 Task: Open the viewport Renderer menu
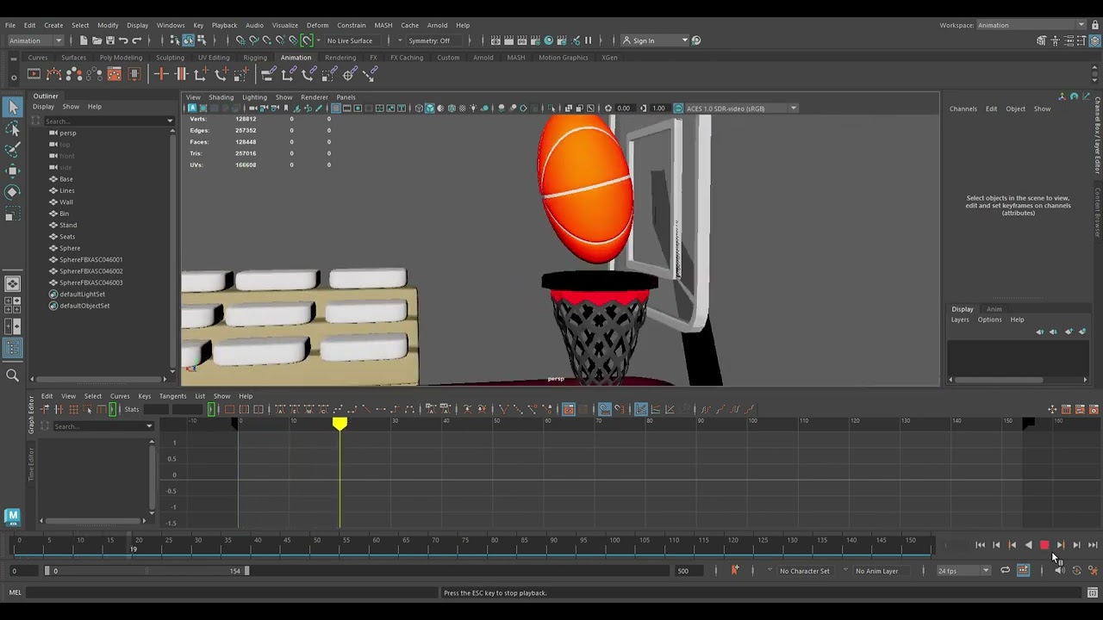tap(314, 97)
